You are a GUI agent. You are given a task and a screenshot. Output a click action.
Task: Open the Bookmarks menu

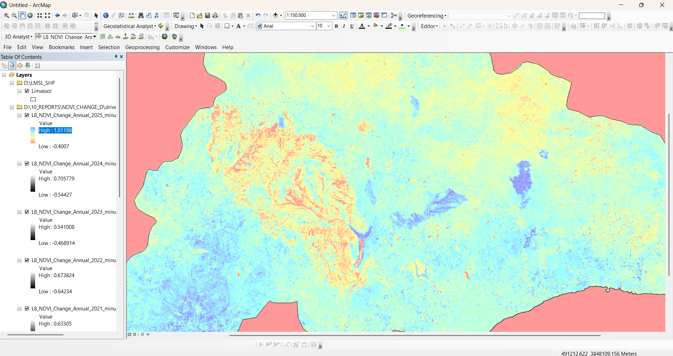click(61, 47)
